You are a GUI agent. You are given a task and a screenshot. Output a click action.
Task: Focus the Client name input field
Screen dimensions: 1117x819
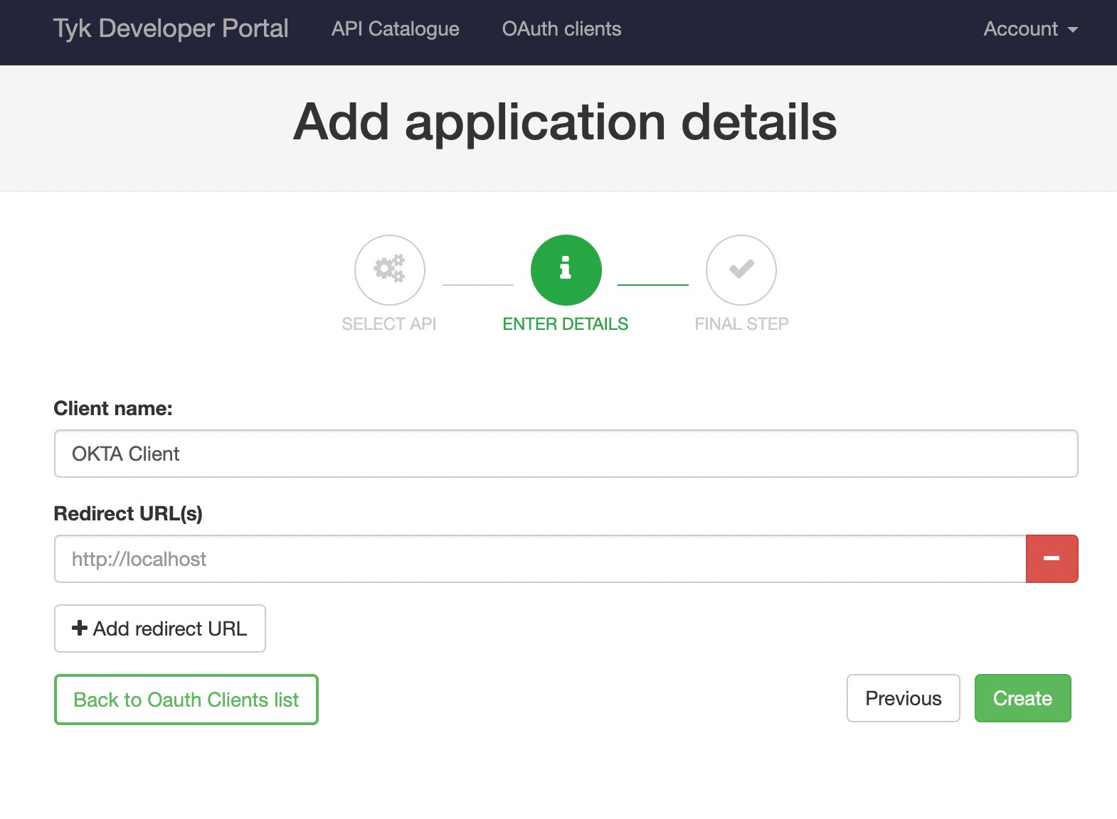click(x=566, y=454)
